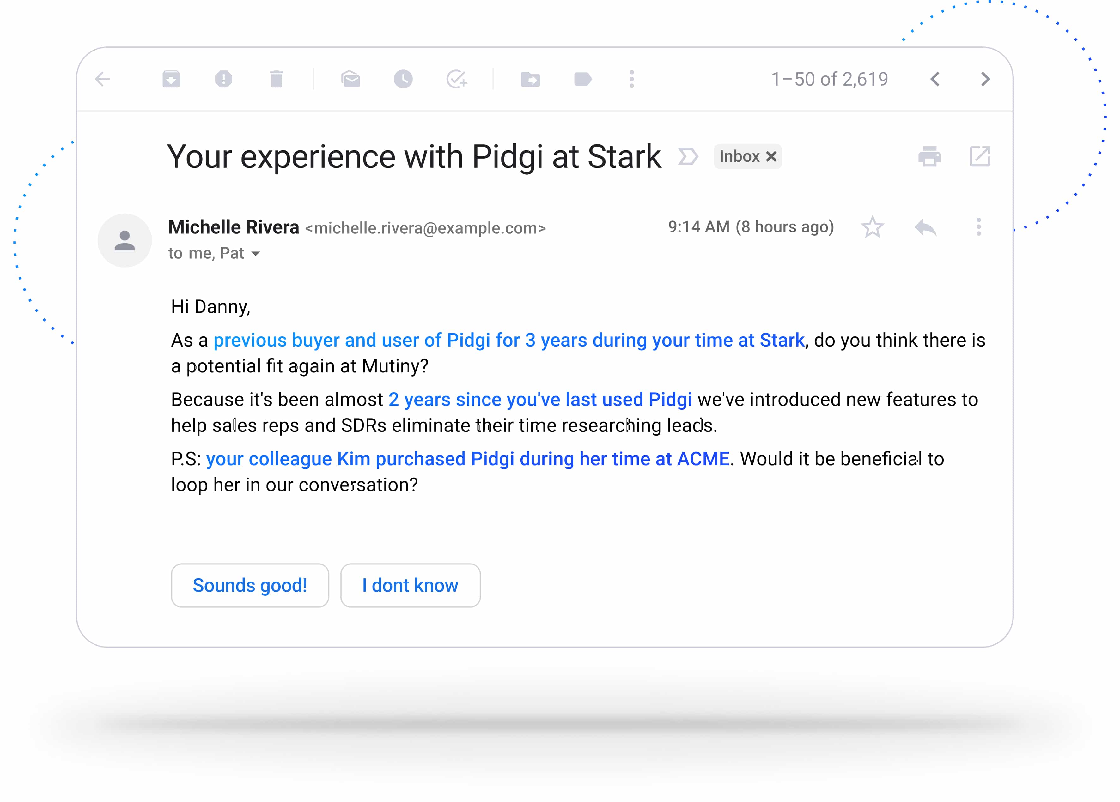Viewport: 1120px width, 802px height.
Task: Archive this email
Action: coord(171,79)
